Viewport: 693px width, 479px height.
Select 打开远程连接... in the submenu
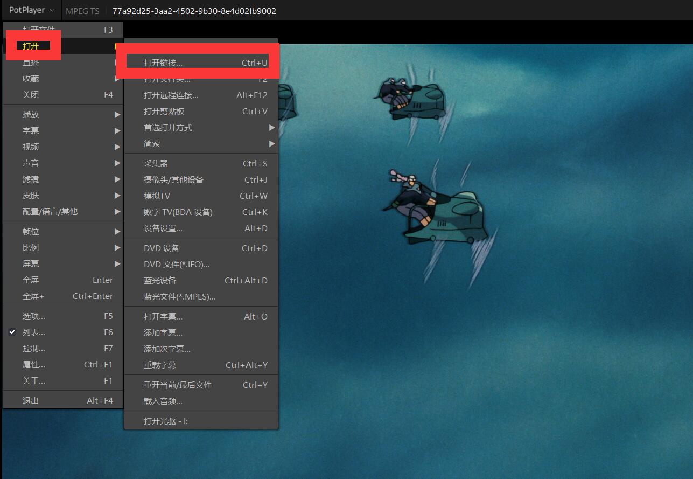pyautogui.click(x=201, y=95)
